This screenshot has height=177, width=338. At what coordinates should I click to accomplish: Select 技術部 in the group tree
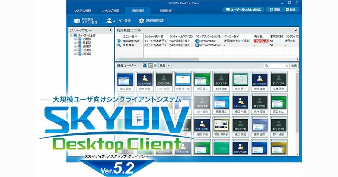tap(86, 47)
